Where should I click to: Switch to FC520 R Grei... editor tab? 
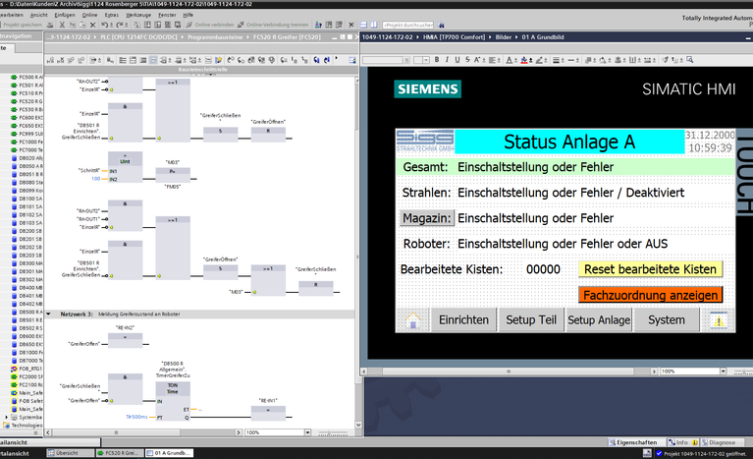[x=120, y=453]
